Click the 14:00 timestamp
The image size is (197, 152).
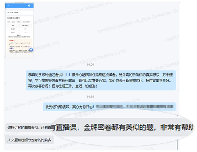coord(90,64)
